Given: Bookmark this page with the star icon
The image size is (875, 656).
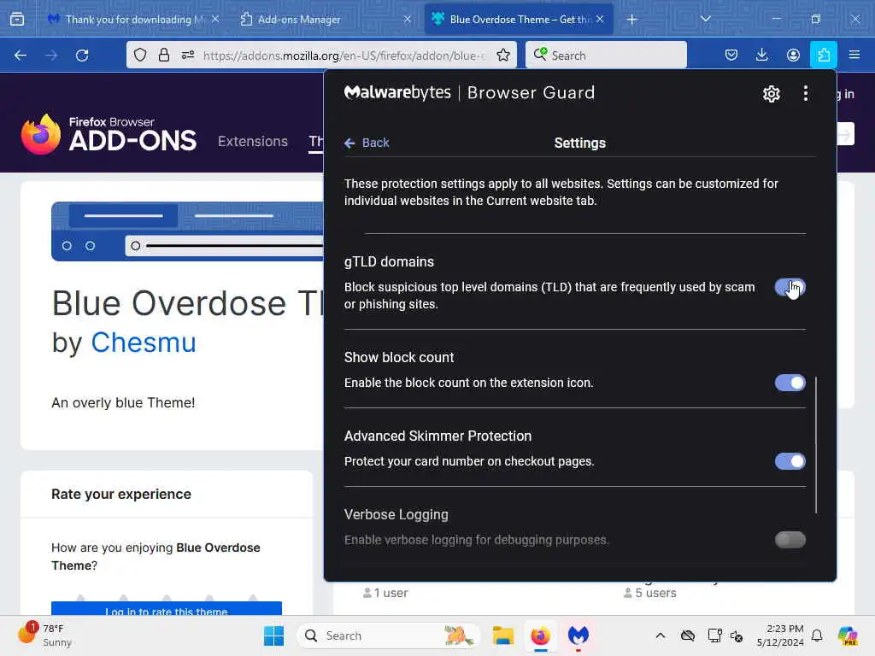Looking at the screenshot, I should coord(502,55).
